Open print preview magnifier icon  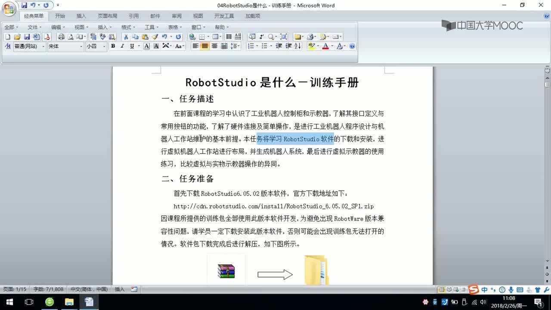(71, 37)
